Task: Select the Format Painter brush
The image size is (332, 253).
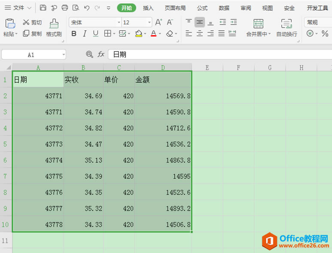Action: click(x=54, y=28)
